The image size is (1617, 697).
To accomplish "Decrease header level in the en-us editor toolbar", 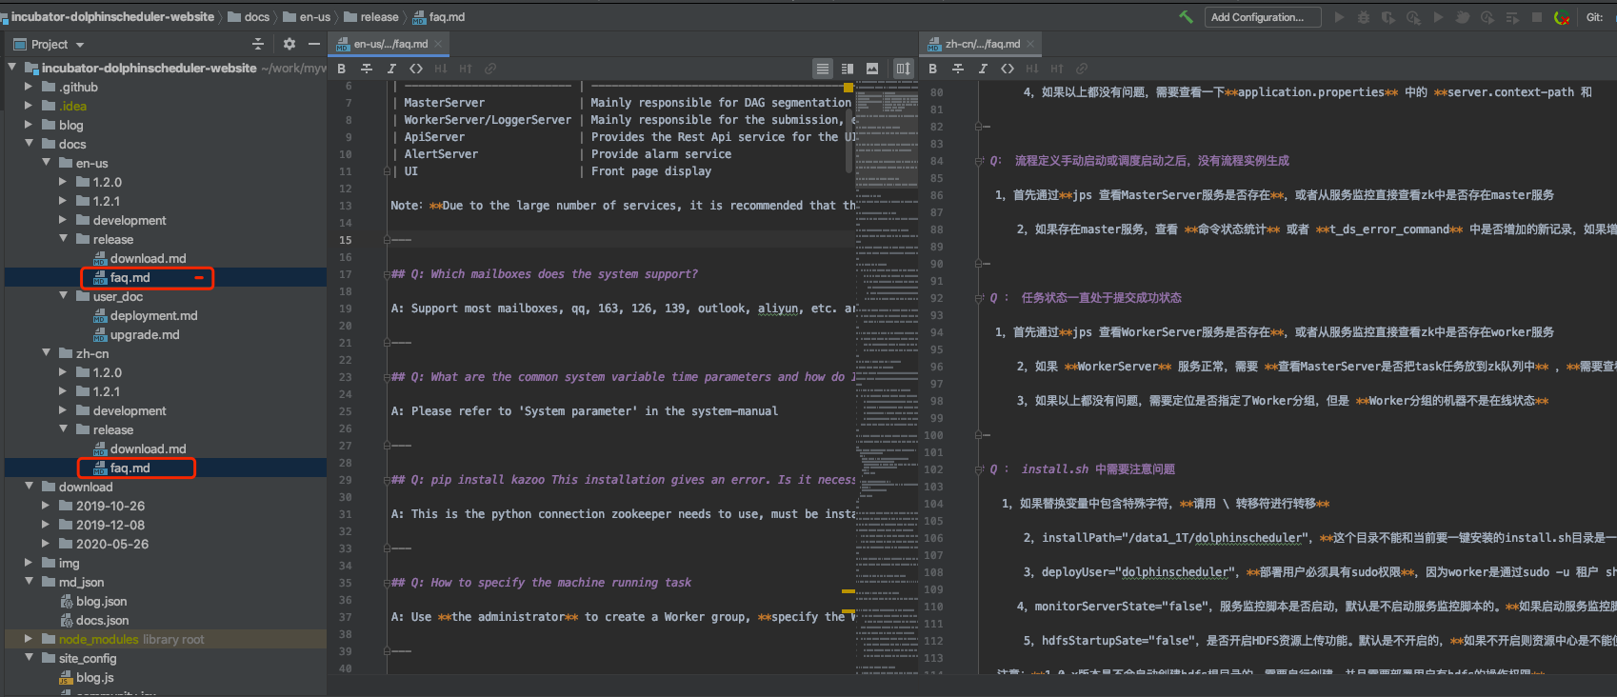I will pos(441,69).
